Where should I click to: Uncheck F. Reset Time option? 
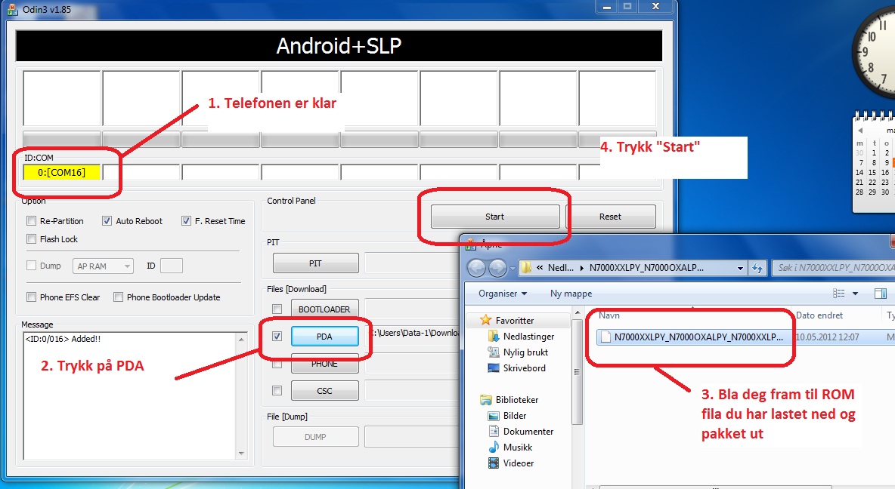[186, 221]
